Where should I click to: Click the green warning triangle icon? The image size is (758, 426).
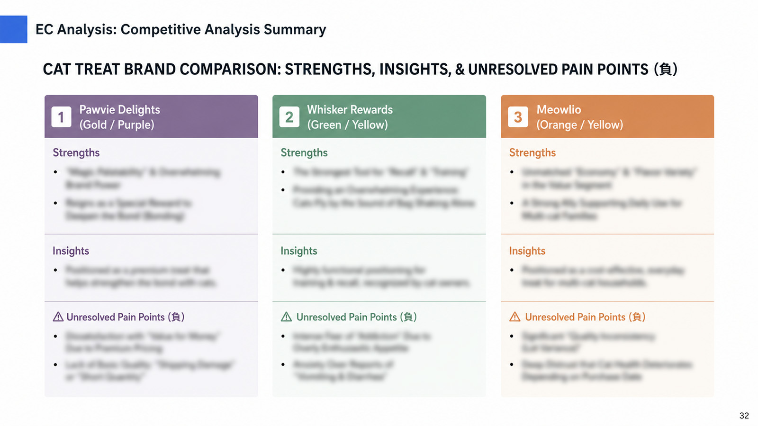point(286,317)
